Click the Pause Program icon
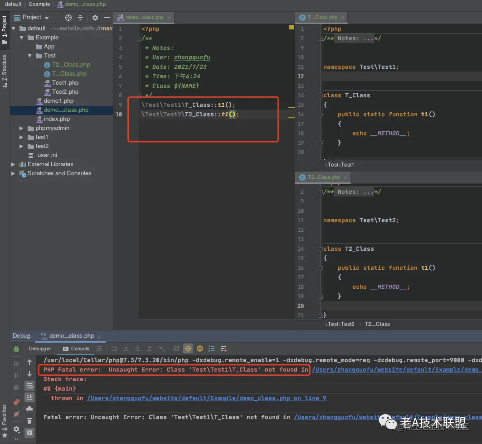The width and height of the screenshot is (482, 444). (16, 375)
